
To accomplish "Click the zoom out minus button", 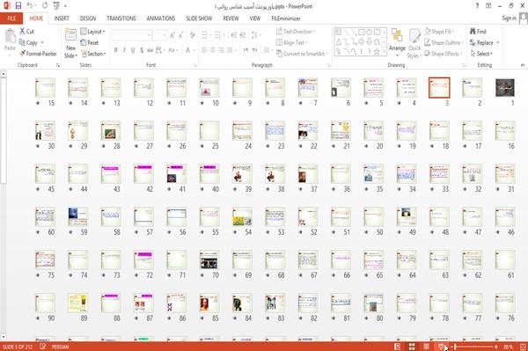I will coord(451,347).
